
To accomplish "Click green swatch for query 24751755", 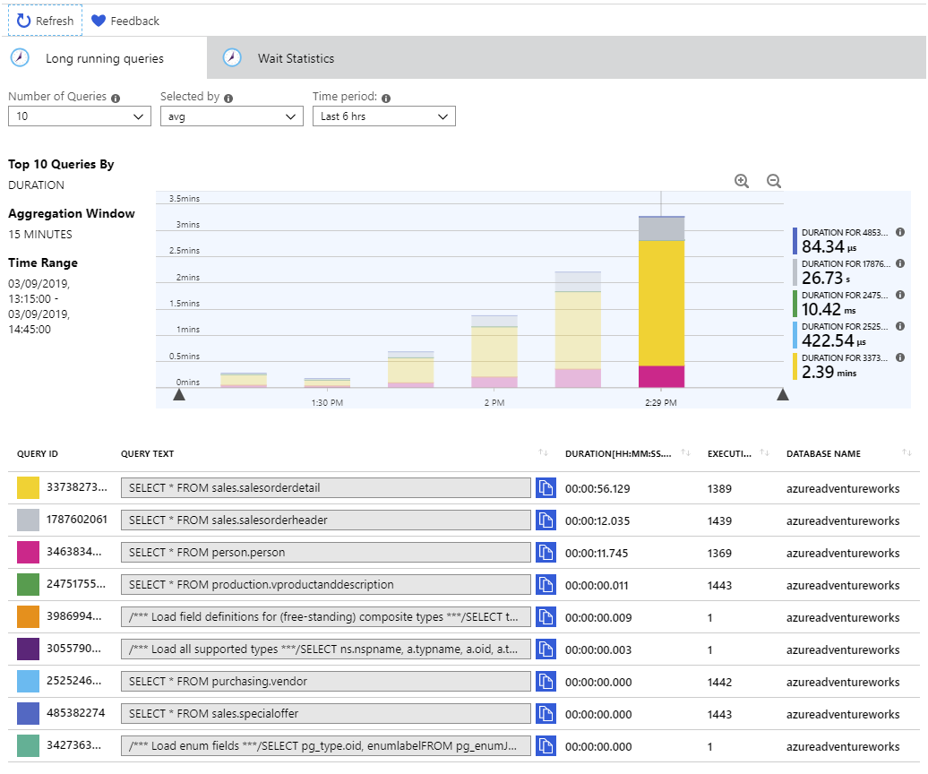I will pos(28,584).
